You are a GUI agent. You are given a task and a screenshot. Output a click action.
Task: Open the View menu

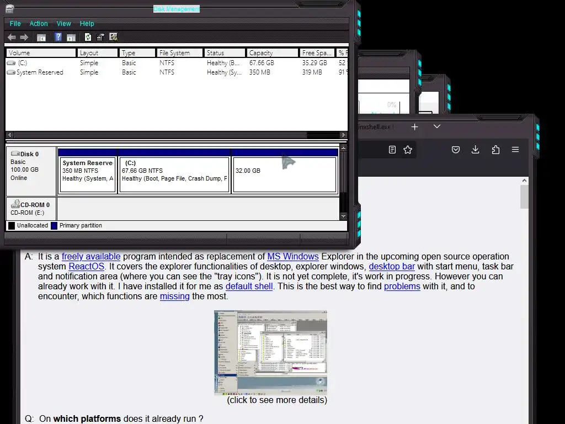click(x=64, y=23)
